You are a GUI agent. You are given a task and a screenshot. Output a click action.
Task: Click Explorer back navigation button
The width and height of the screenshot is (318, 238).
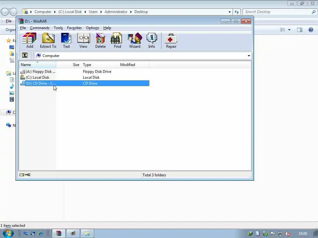[x=5, y=12]
